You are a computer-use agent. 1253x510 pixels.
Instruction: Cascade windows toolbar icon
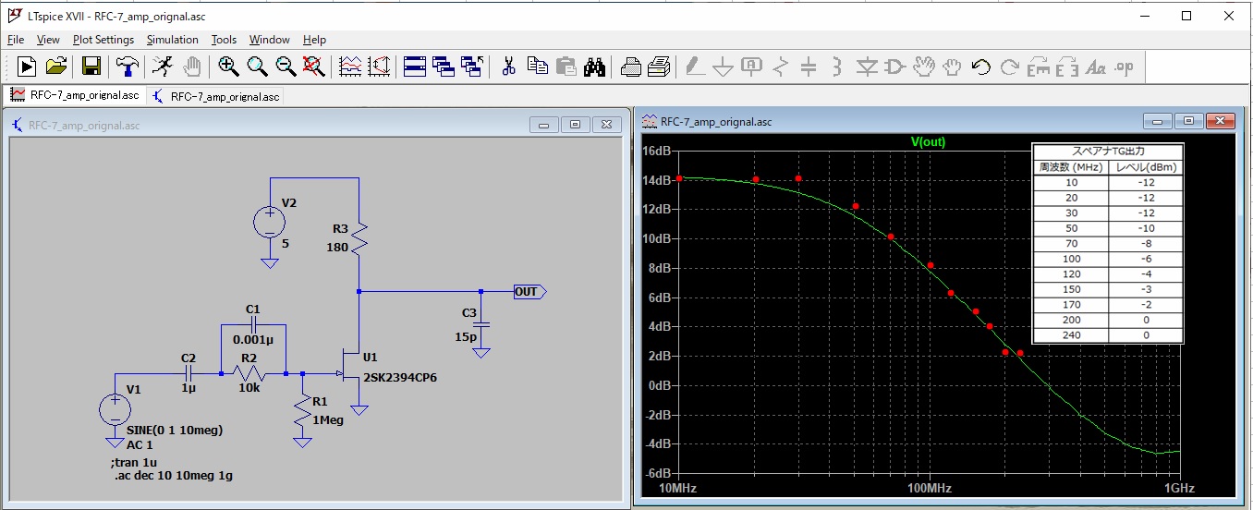pos(444,67)
